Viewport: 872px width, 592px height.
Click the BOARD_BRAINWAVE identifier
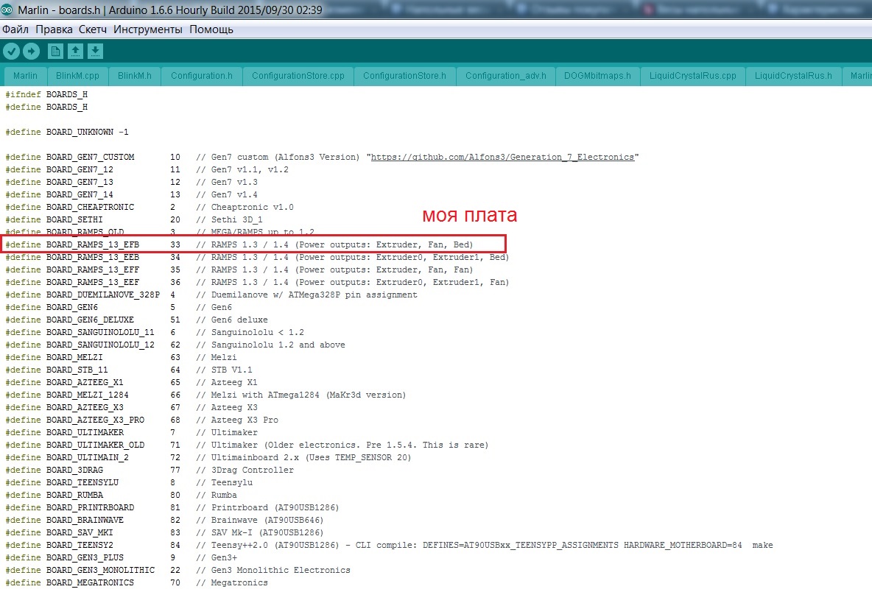(x=85, y=520)
